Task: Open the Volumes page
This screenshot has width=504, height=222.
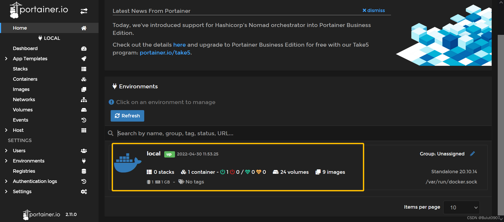Action: 23,110
